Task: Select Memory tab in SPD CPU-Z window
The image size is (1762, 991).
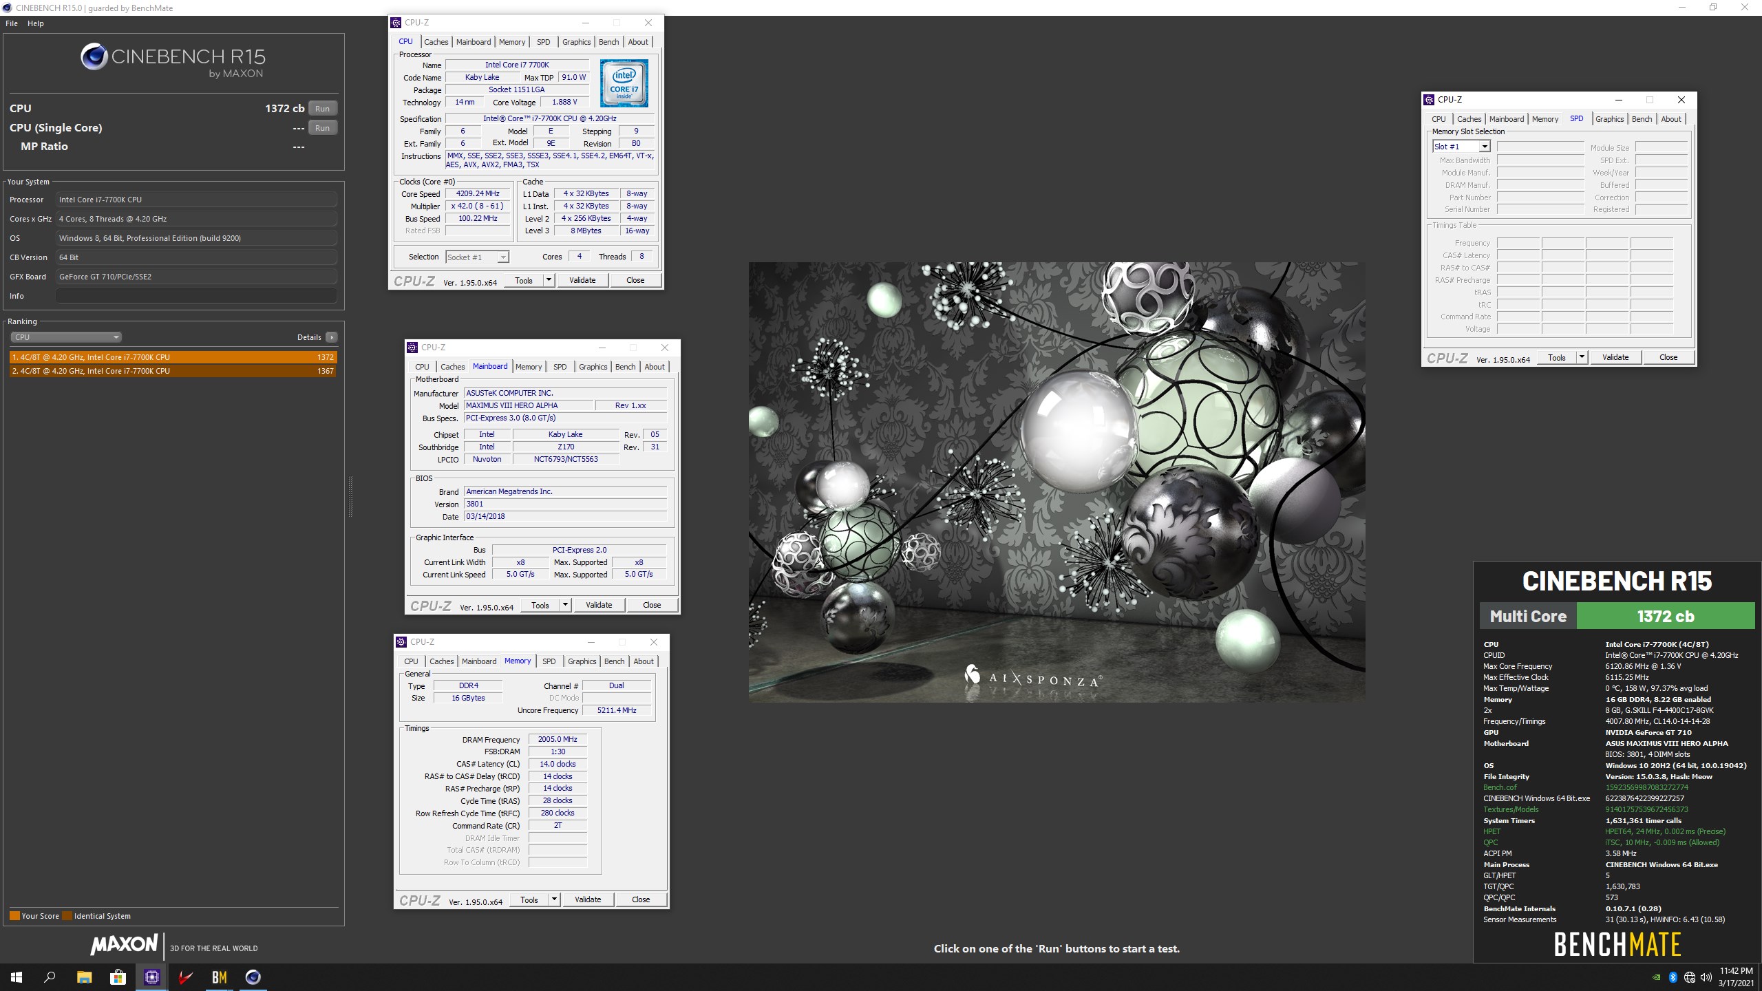Action: pos(1545,119)
